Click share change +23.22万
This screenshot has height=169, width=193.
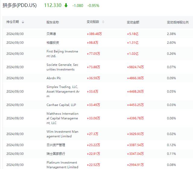(93, 145)
